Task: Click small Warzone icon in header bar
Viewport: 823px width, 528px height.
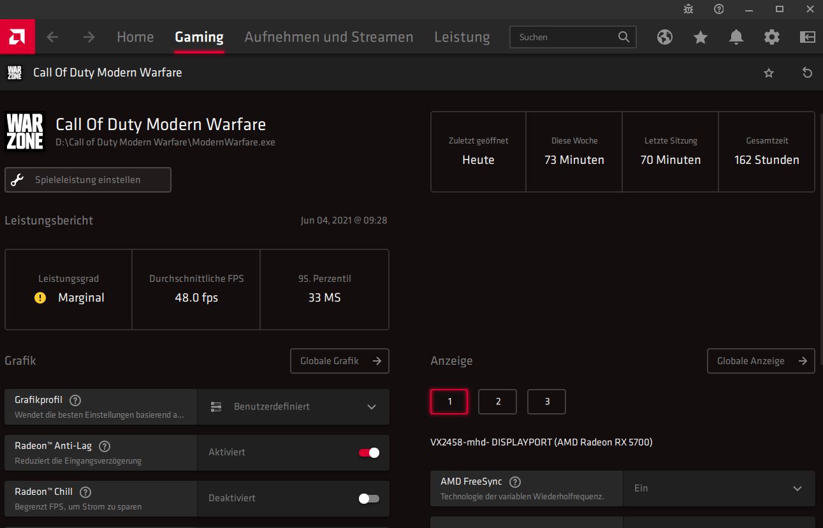Action: [15, 73]
